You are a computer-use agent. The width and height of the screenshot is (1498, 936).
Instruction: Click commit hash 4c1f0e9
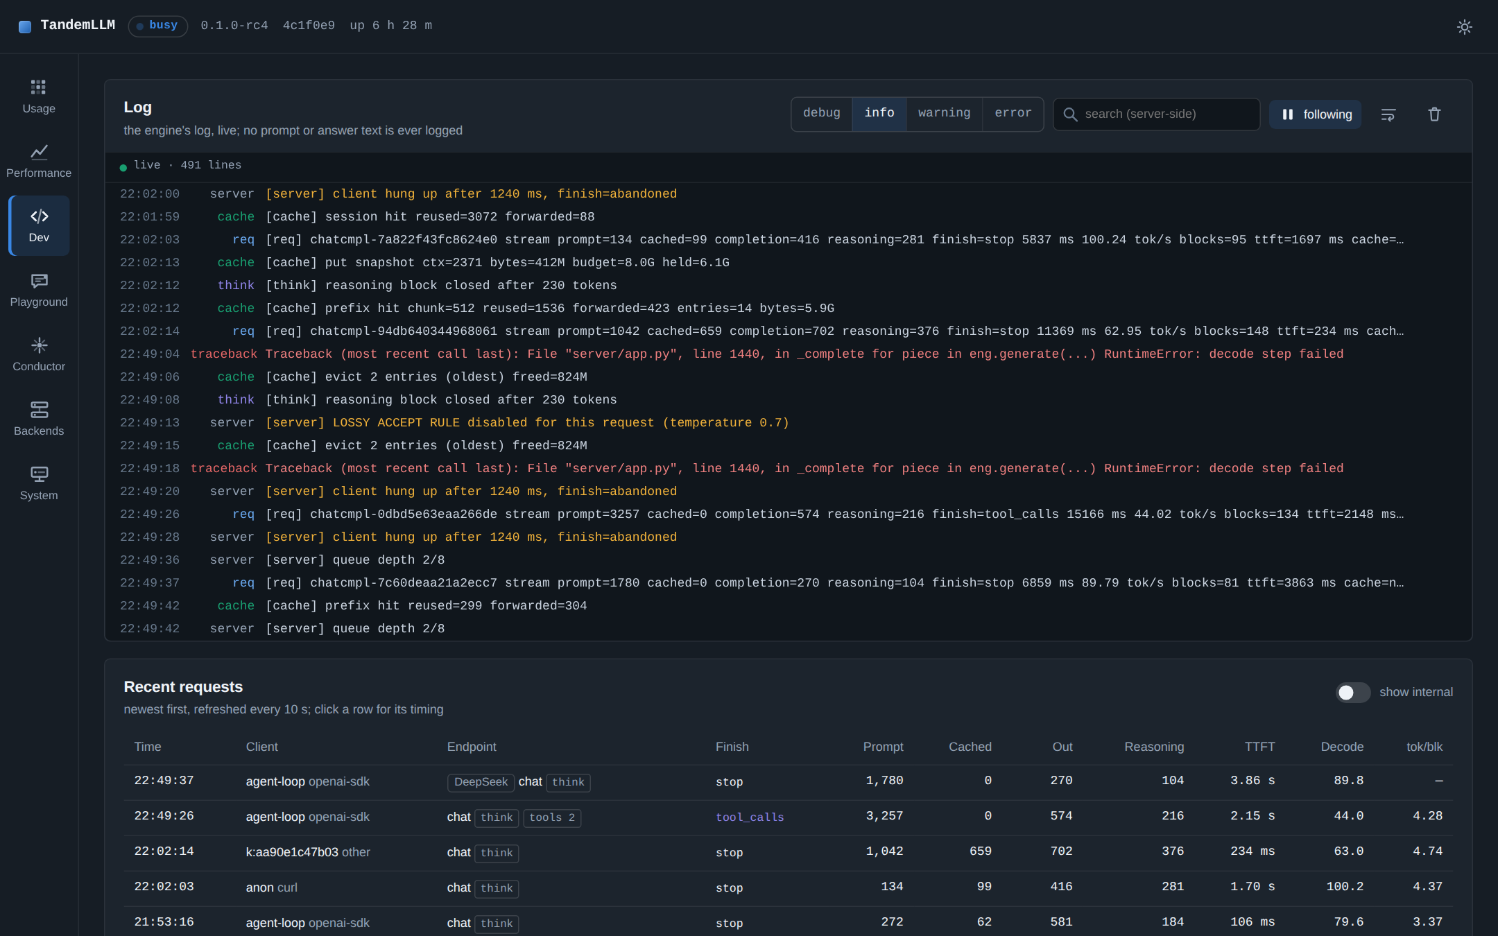coord(309,26)
